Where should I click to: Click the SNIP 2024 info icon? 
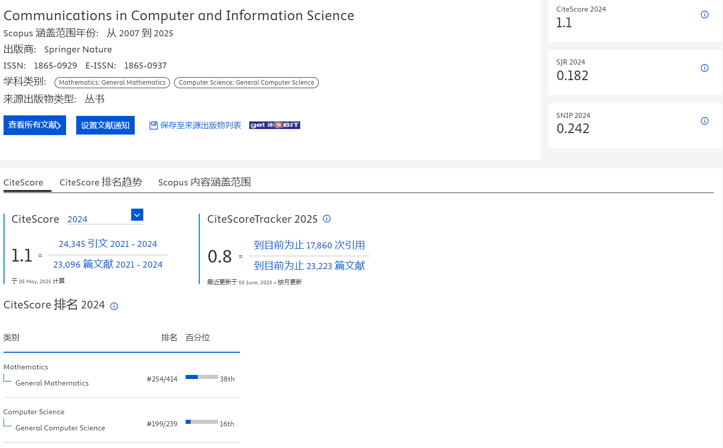click(704, 121)
